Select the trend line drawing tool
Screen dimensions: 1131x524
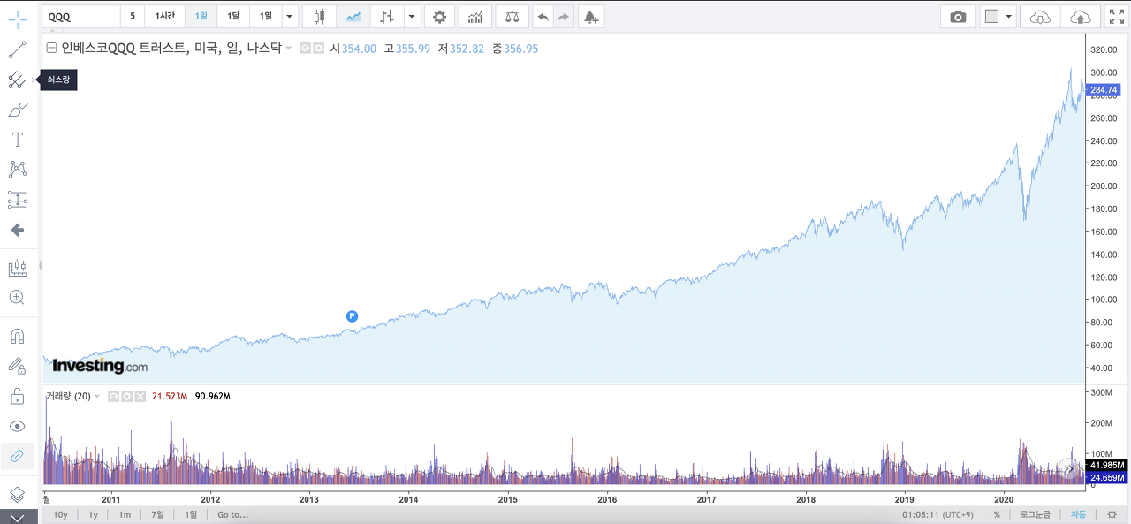[17, 50]
